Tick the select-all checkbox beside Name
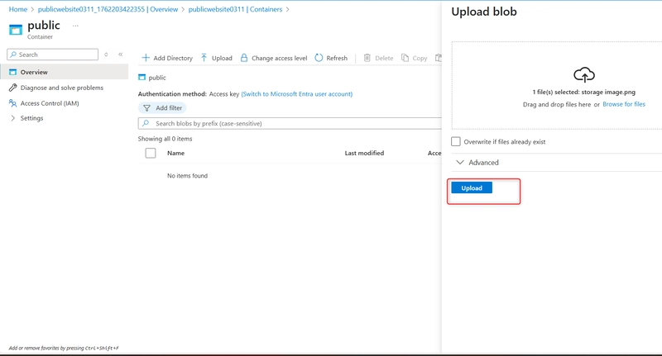The image size is (662, 356). 151,153
